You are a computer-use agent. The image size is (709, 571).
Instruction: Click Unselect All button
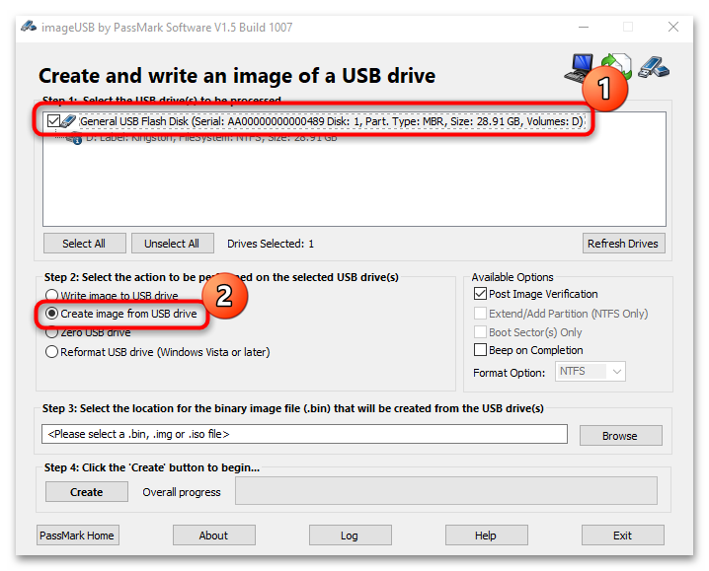pyautogui.click(x=172, y=244)
